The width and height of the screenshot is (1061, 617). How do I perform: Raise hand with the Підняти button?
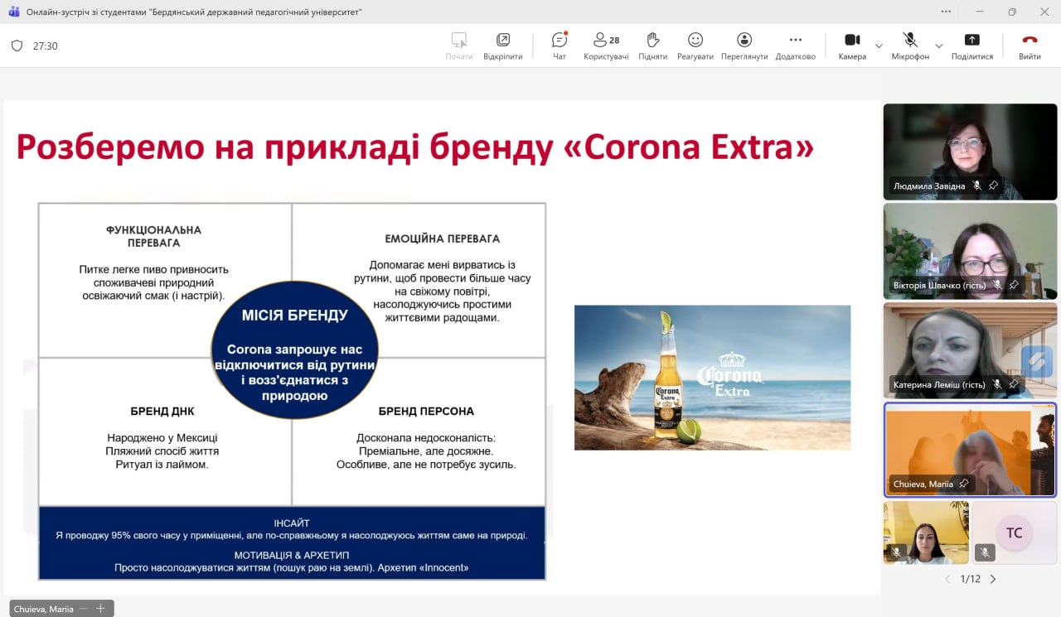coord(652,46)
